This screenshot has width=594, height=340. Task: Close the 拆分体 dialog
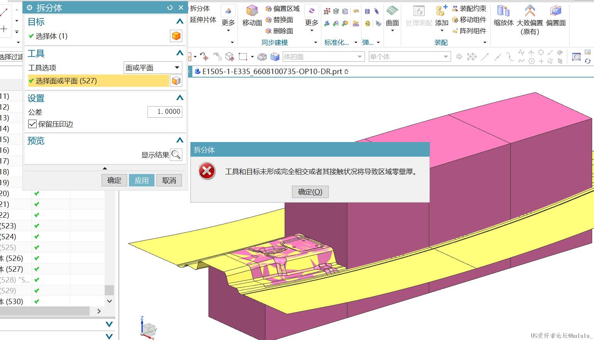click(181, 8)
